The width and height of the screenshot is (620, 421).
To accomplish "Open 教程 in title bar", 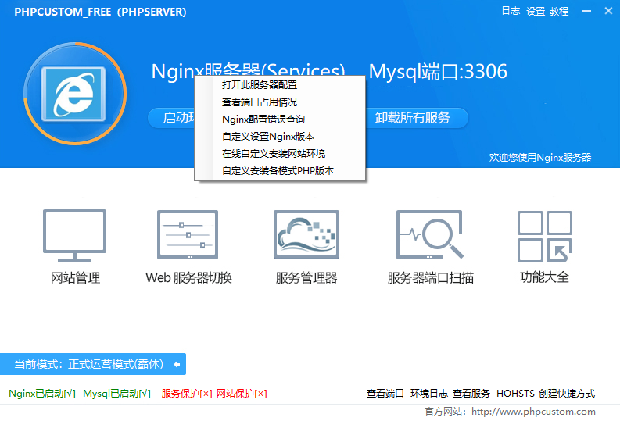I will tap(559, 12).
